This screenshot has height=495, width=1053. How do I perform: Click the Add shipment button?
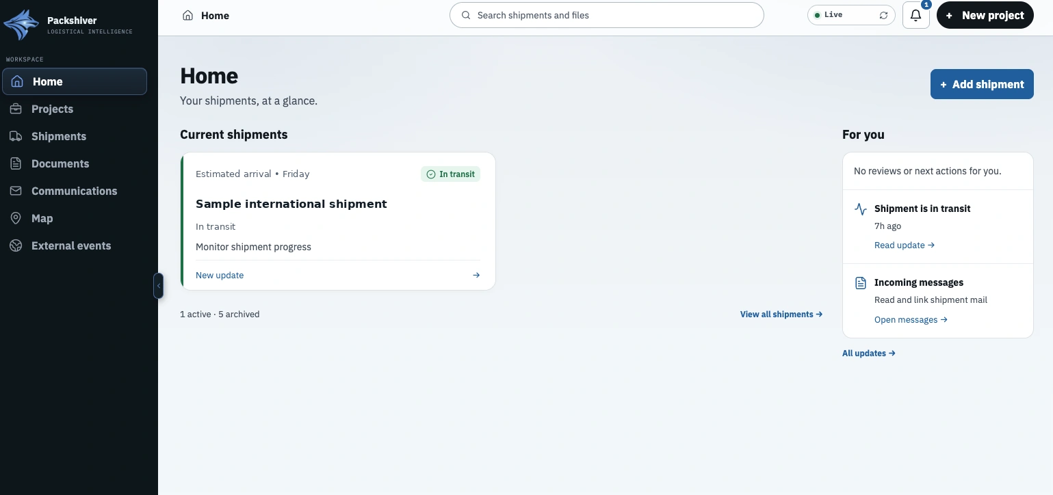click(x=982, y=84)
